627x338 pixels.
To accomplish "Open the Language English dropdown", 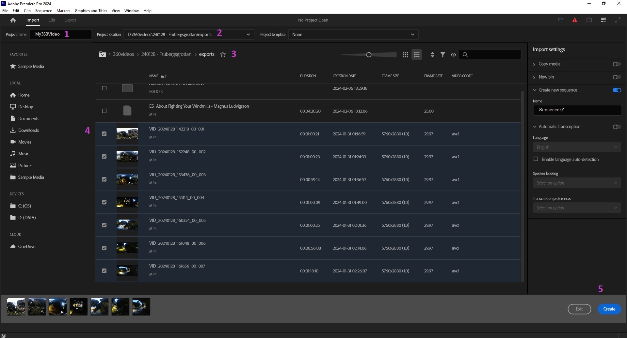I will [577, 147].
